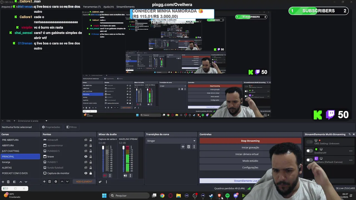Open the Ajuda menu
Image resolution: width=356 pixels, height=200 pixels.
tap(108, 7)
